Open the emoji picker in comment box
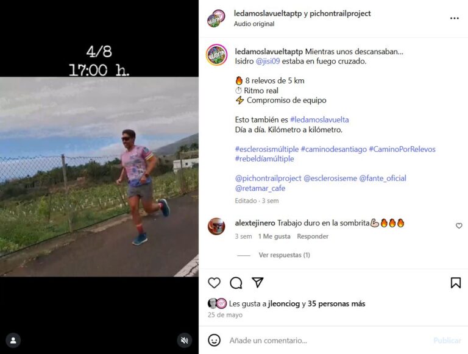The height and width of the screenshot is (354, 468). (x=214, y=340)
